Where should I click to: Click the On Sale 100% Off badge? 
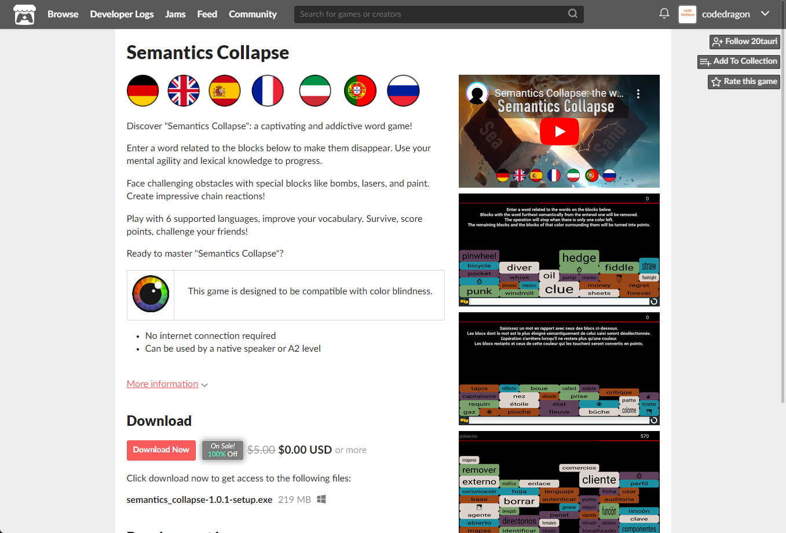point(223,450)
